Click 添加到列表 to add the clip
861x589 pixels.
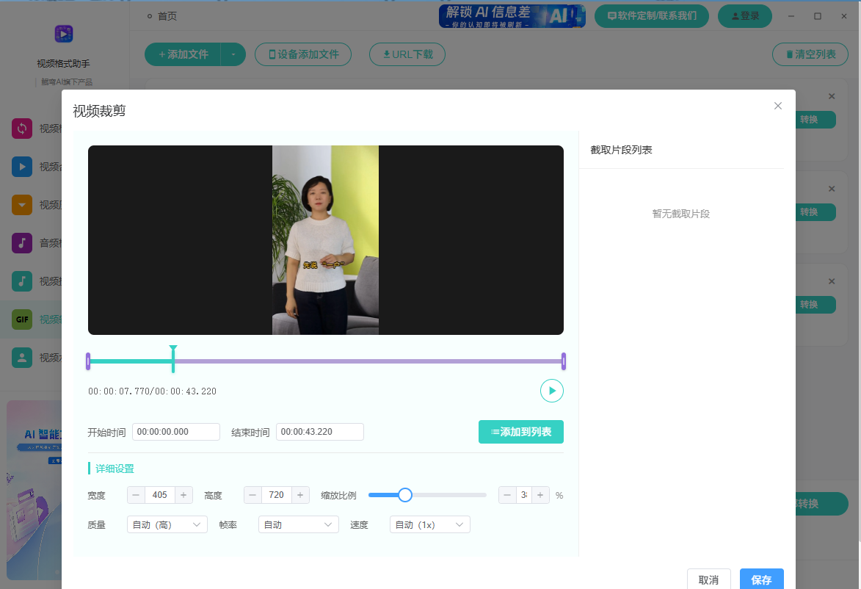tap(520, 432)
